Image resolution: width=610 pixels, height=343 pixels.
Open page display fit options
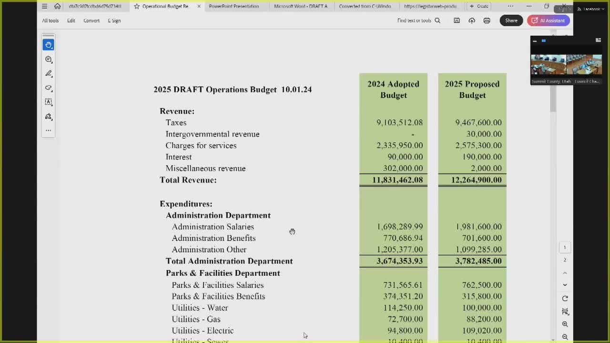tap(565, 311)
